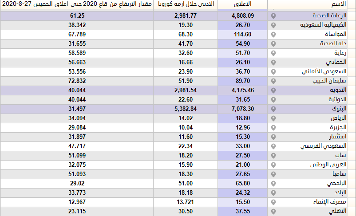Click rise percentage 58.589 for رعاية
This screenshot has width=356, height=216.
(x=77, y=53)
